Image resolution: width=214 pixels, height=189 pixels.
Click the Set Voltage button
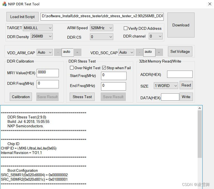coord(180,51)
